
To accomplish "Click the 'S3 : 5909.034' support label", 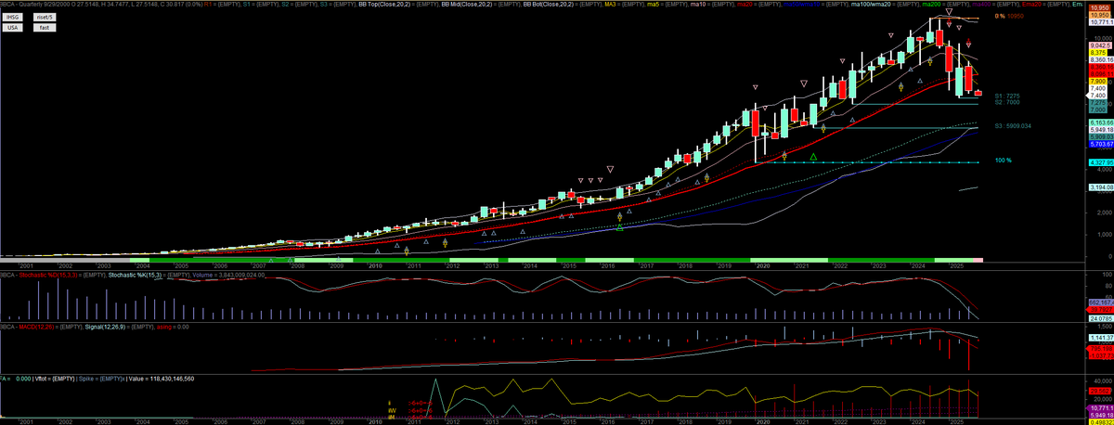I will 1013,125.
